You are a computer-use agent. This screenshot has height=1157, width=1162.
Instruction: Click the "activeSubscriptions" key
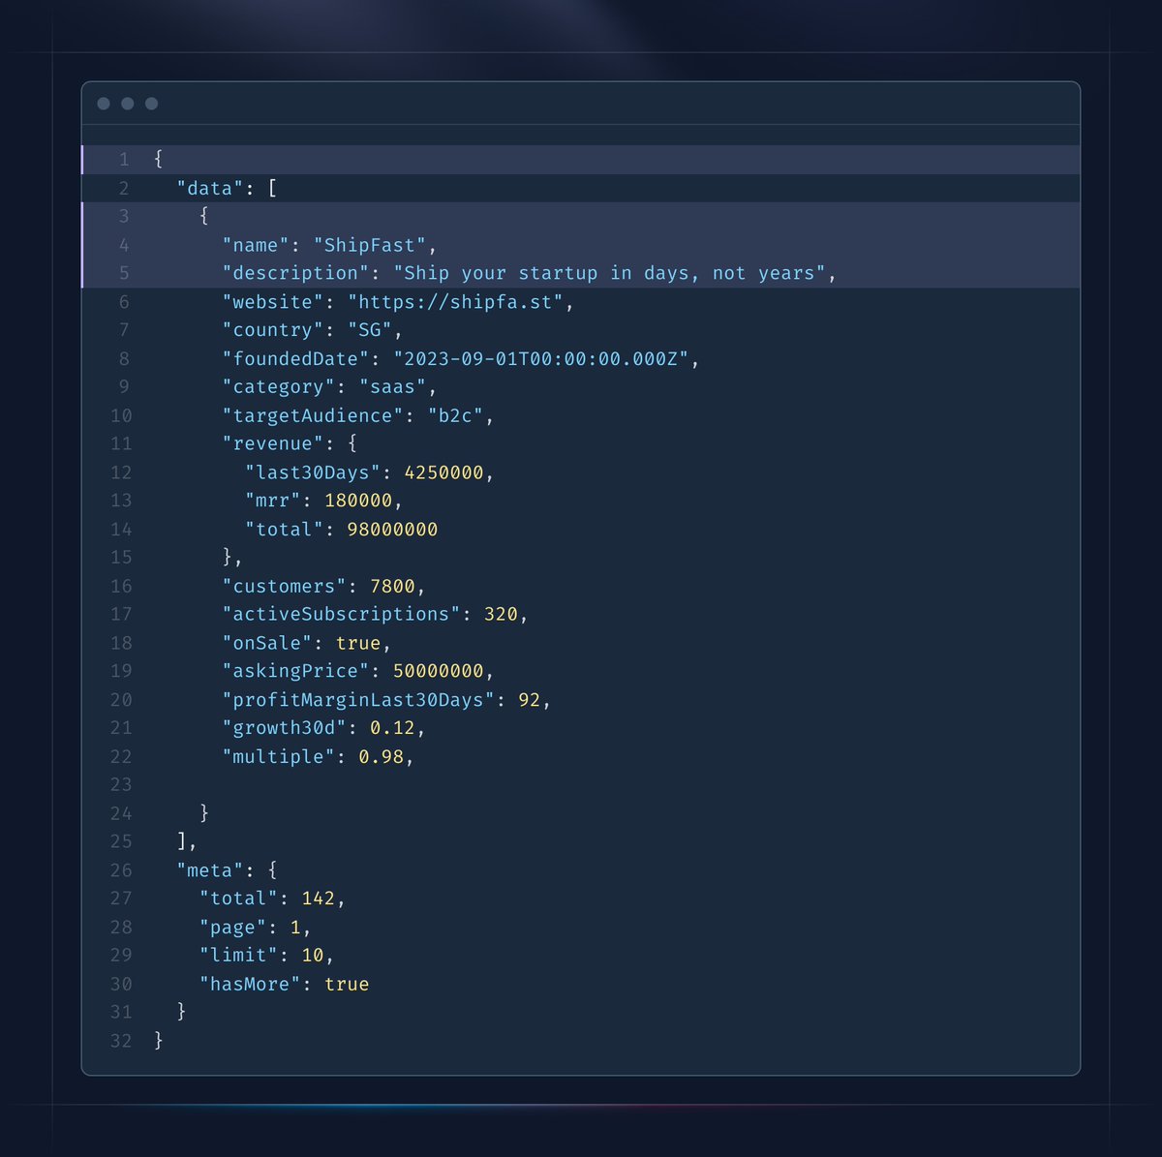341,614
